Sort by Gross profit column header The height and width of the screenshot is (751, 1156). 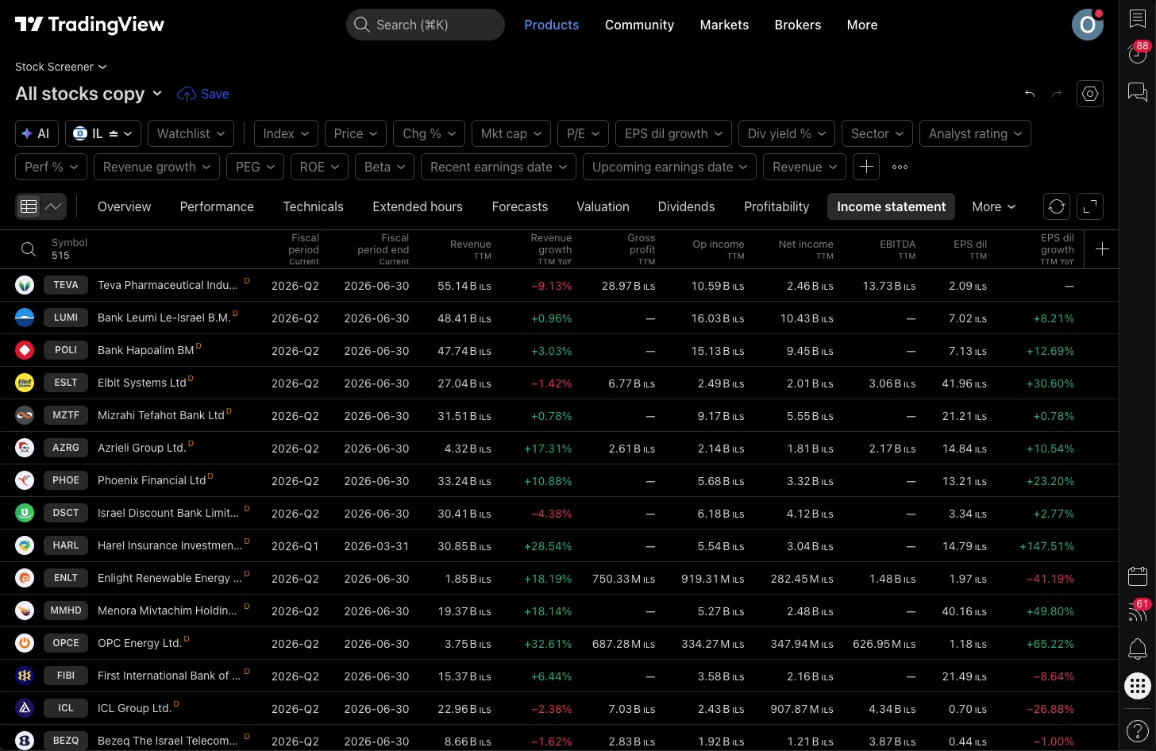click(x=641, y=249)
